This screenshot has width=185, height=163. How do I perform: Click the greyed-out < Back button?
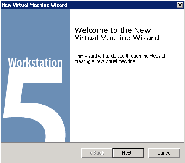(97, 153)
